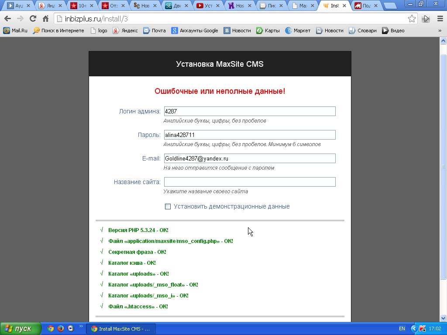Switch to the Под tab with the red M icon
The height and width of the screenshot is (335, 447).
(x=366, y=5)
